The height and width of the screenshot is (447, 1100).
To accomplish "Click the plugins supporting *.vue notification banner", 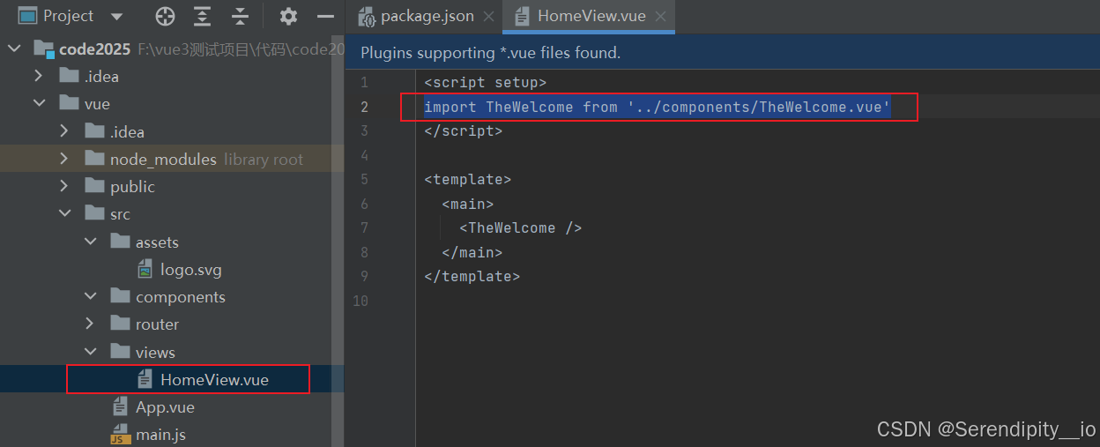I will (722, 53).
